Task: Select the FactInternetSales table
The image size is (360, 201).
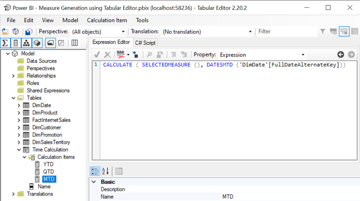Action: 51,120
